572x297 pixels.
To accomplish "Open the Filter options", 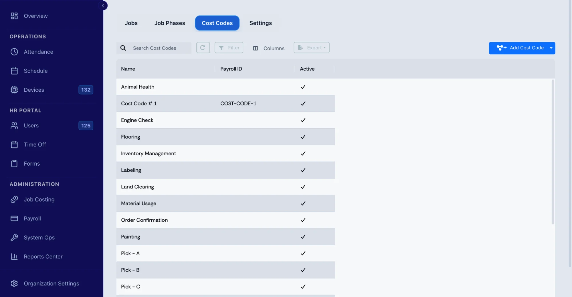I will click(x=229, y=48).
